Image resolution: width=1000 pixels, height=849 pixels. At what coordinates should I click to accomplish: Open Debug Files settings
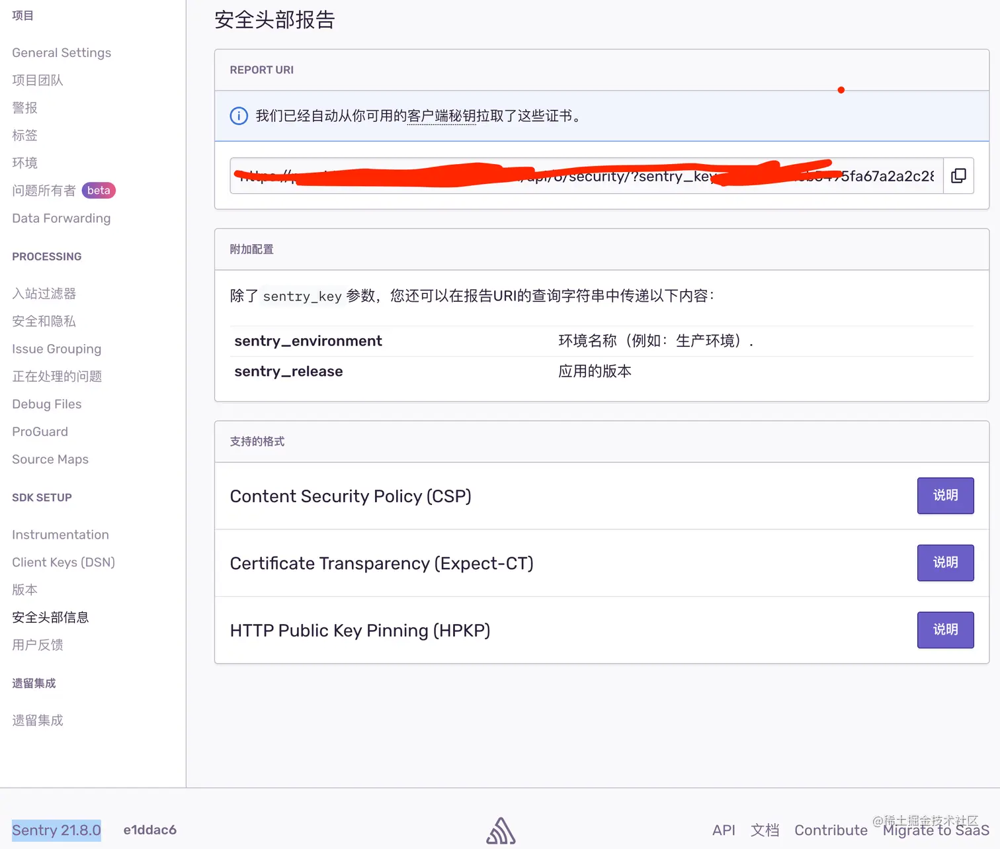click(47, 404)
